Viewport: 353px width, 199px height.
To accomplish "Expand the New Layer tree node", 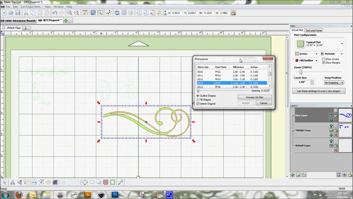I will (293, 116).
